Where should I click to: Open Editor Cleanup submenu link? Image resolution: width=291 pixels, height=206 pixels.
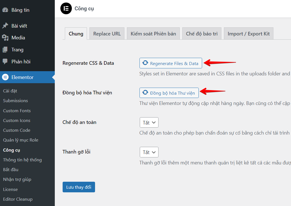[x=18, y=199]
